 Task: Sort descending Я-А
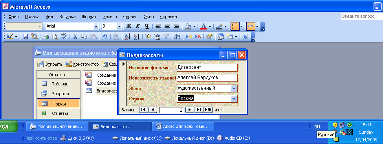137,37
